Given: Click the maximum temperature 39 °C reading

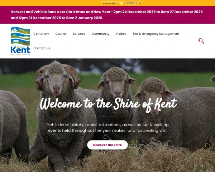Looking at the screenshot, I should coord(135,3).
